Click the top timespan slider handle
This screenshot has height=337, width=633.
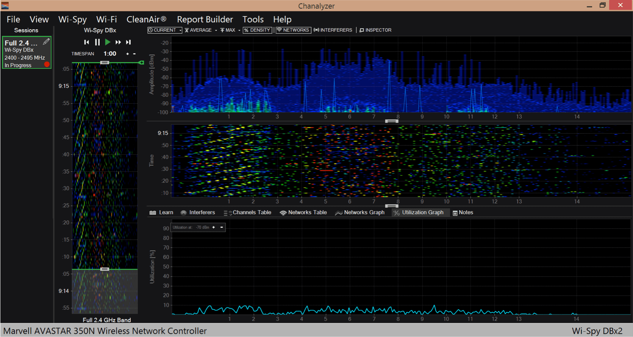pyautogui.click(x=105, y=62)
